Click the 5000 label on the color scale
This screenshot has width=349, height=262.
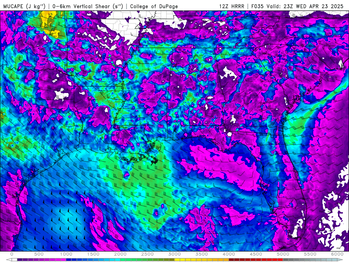click(283, 254)
